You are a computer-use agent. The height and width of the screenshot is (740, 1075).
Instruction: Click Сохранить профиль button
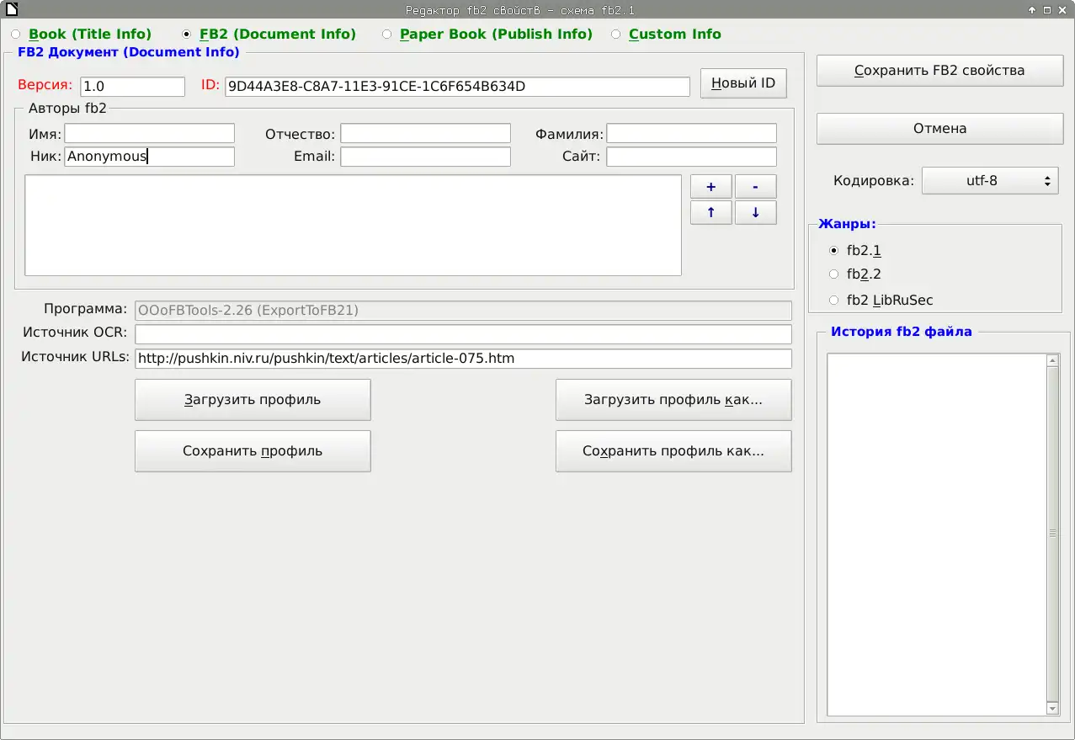click(253, 451)
